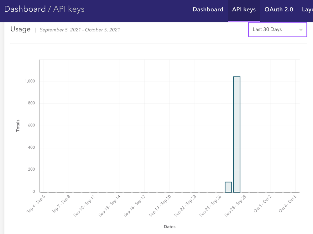Image resolution: width=313 pixels, height=234 pixels.
Task: Click the Usage heading
Action: click(20, 29)
